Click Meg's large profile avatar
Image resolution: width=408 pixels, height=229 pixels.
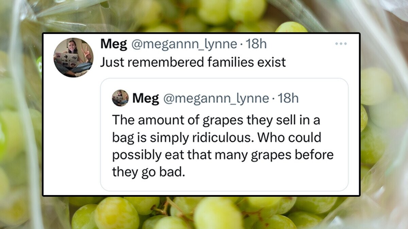pyautogui.click(x=73, y=57)
